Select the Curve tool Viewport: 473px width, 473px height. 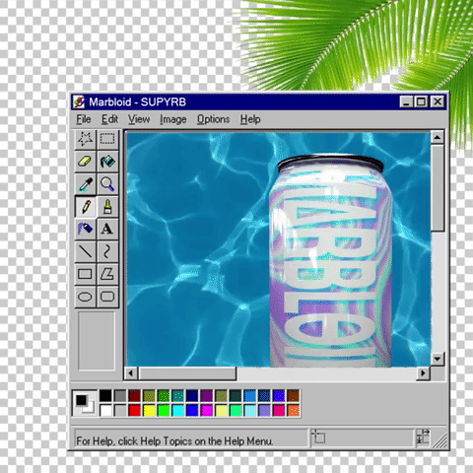(x=107, y=251)
